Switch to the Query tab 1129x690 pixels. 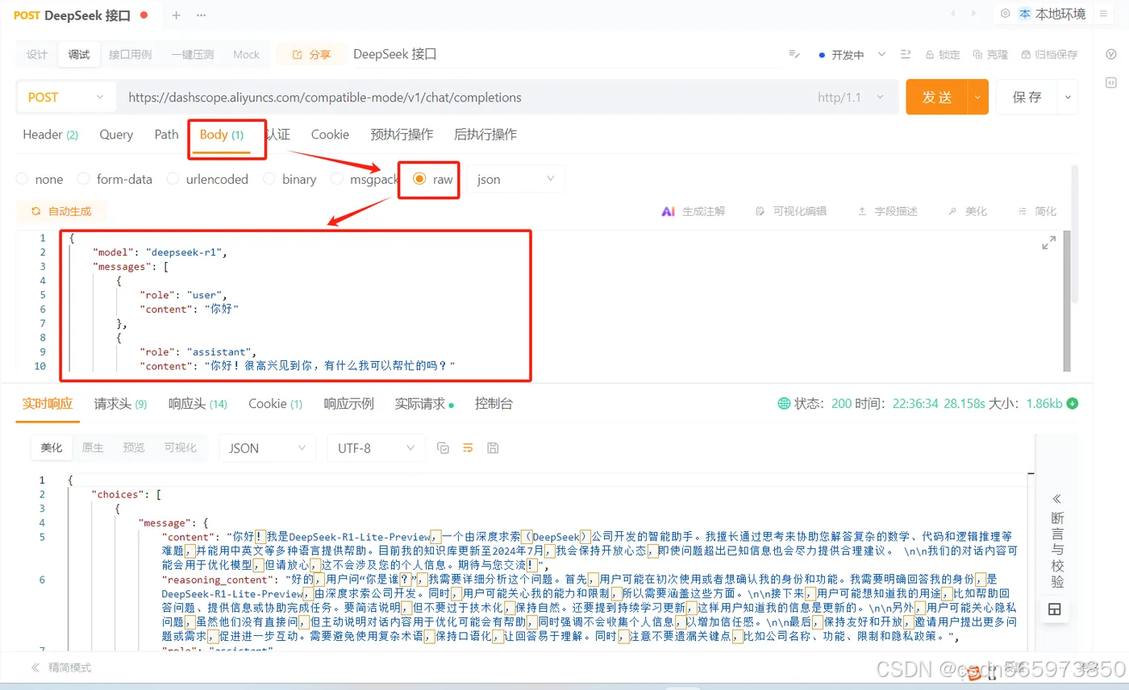click(116, 135)
